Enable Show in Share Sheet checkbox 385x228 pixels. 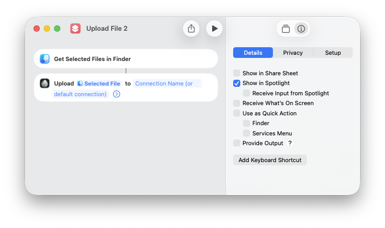237,73
